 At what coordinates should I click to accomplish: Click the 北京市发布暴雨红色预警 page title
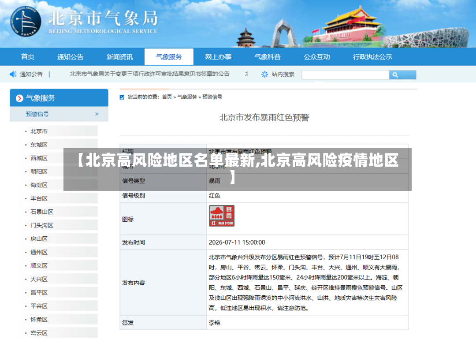[264, 118]
